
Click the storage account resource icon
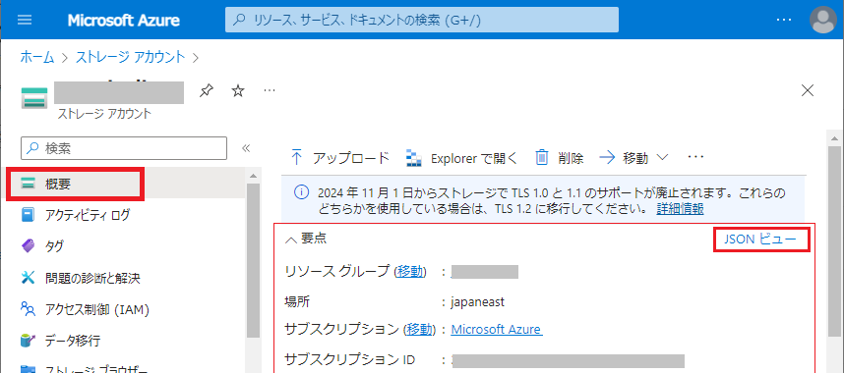click(x=34, y=98)
